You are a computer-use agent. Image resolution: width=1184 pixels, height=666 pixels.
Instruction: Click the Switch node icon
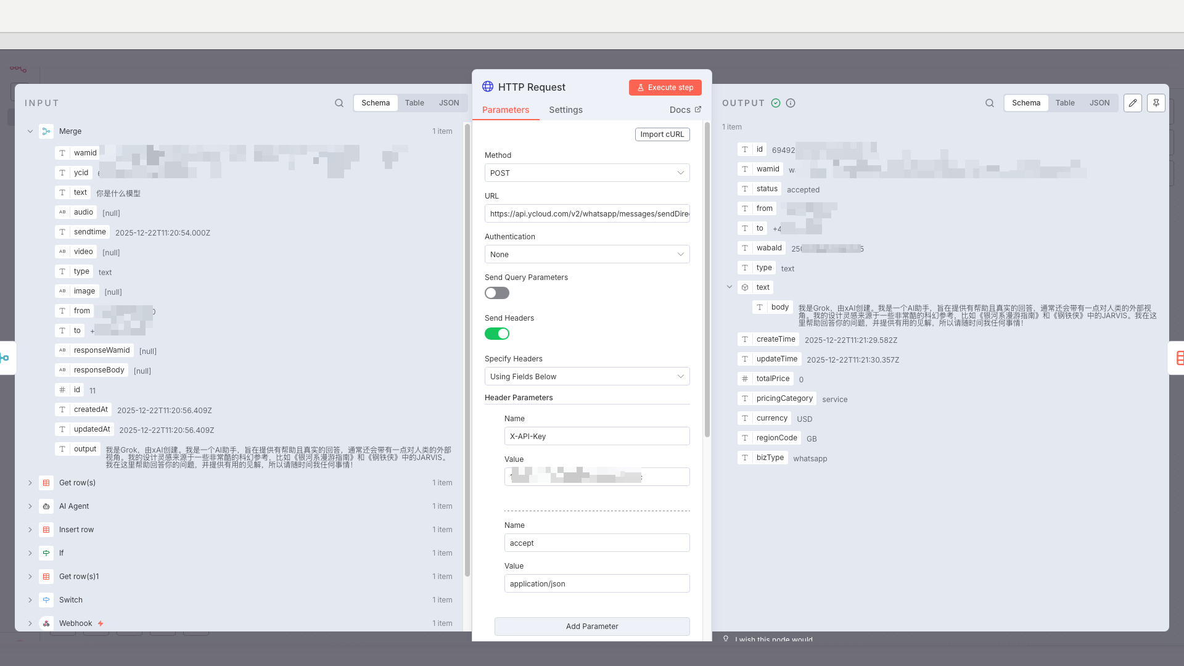point(46,600)
